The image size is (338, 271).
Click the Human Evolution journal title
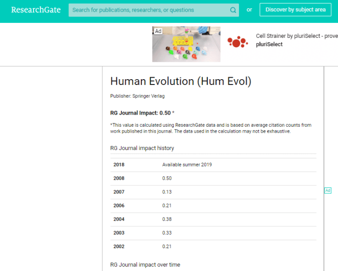pos(181,81)
